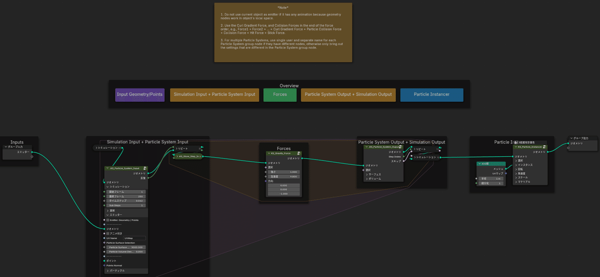Screen dimensions: 600x277
Task: Click the Inputs frame title
Action: [x=17, y=143]
